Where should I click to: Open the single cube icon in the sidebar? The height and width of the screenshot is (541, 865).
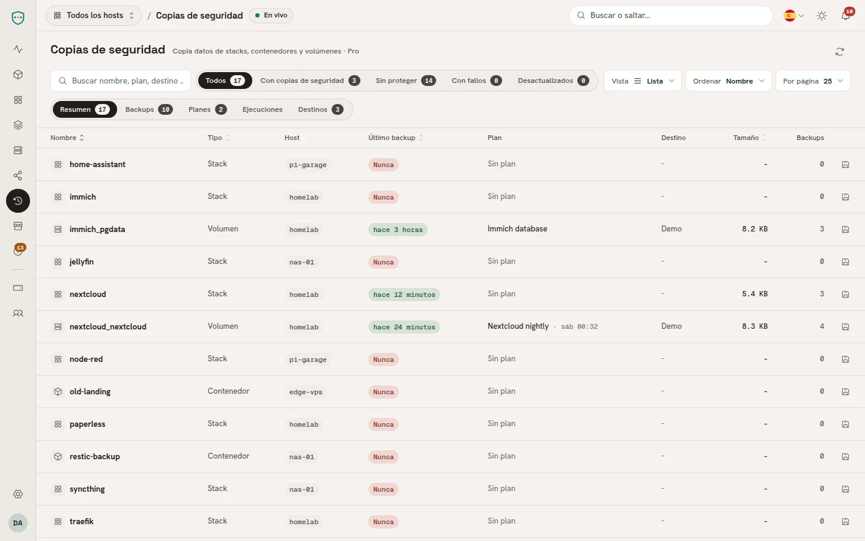click(x=18, y=75)
